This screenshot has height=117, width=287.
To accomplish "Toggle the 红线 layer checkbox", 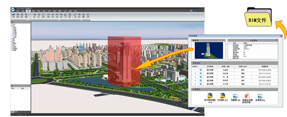I will coord(12,24).
